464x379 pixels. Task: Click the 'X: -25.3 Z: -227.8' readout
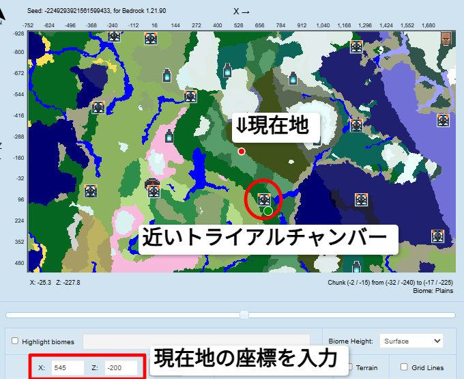coord(55,283)
